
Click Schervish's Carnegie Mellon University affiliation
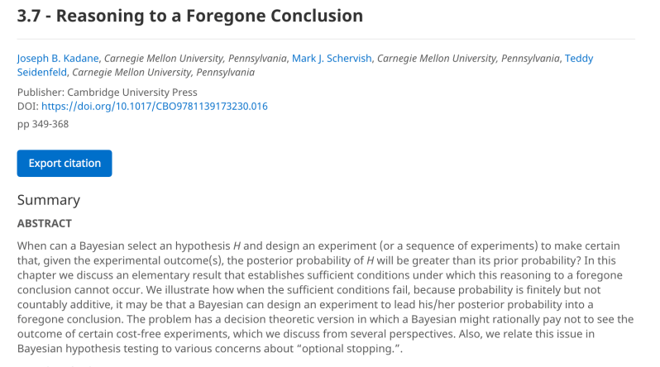pyautogui.click(x=467, y=59)
